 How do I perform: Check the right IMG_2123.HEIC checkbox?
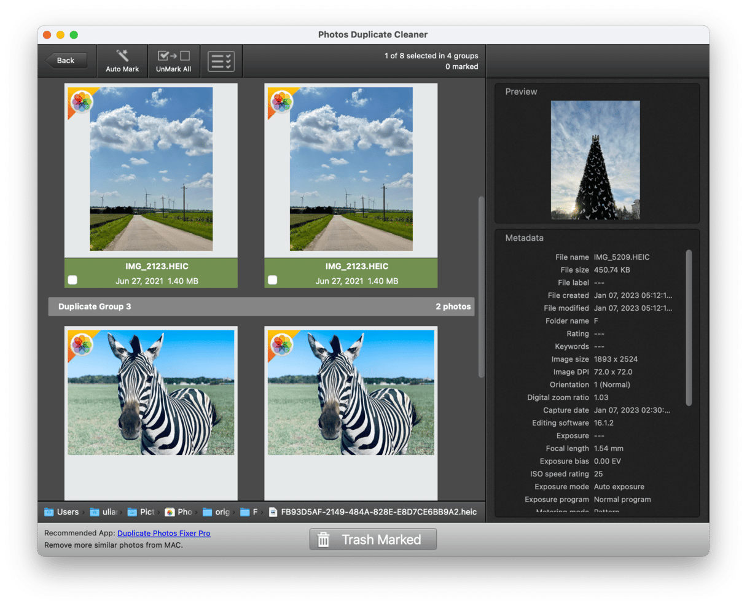click(273, 280)
